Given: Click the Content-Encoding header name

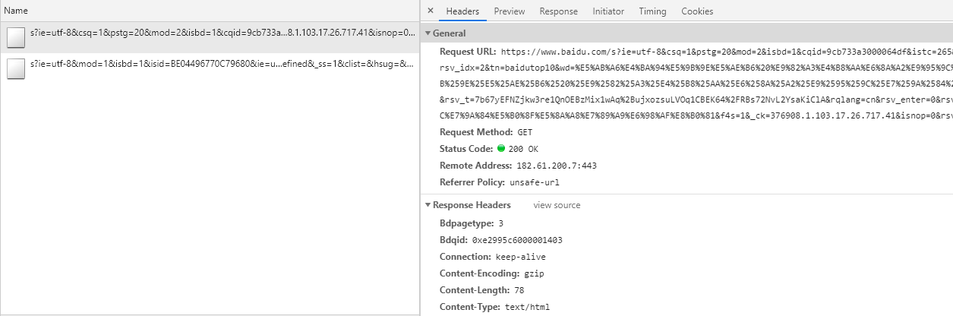Looking at the screenshot, I should (x=480, y=273).
